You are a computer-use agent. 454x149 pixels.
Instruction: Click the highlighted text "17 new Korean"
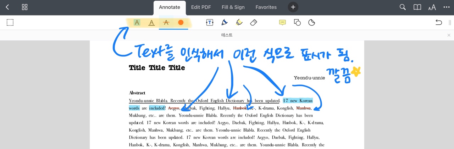pos(298,101)
